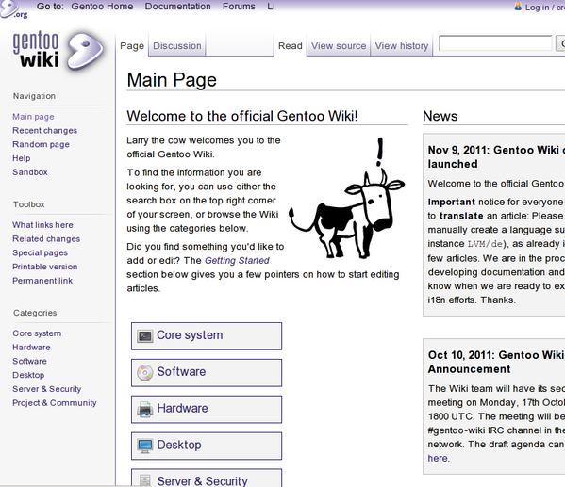
Task: Follow the Getting Started link
Action: point(237,261)
